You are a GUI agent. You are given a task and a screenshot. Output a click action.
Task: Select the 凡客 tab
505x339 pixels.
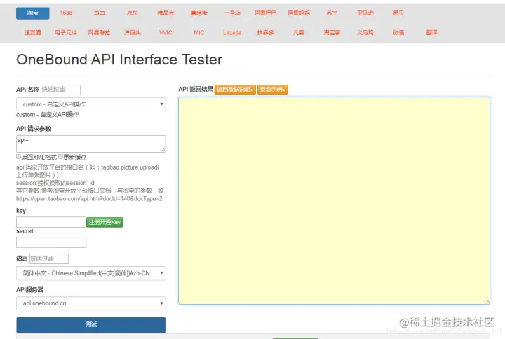click(299, 32)
